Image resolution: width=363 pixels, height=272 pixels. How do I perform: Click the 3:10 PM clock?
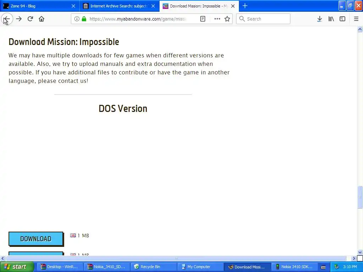point(350,267)
